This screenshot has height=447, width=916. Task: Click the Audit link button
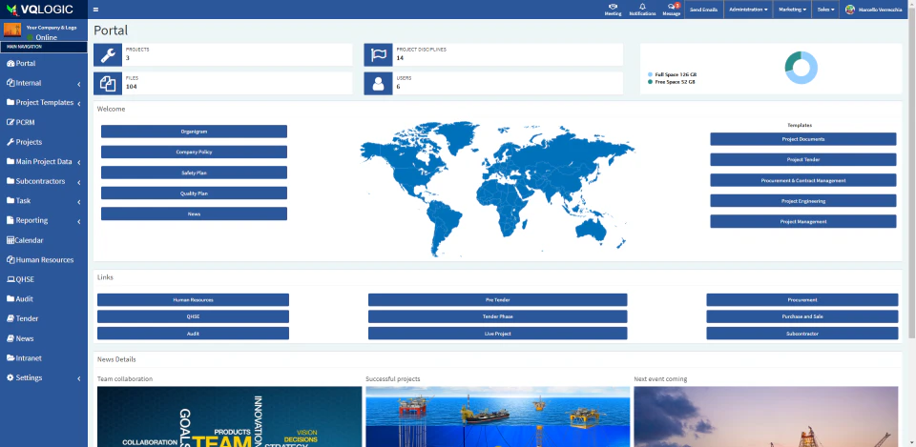point(193,334)
